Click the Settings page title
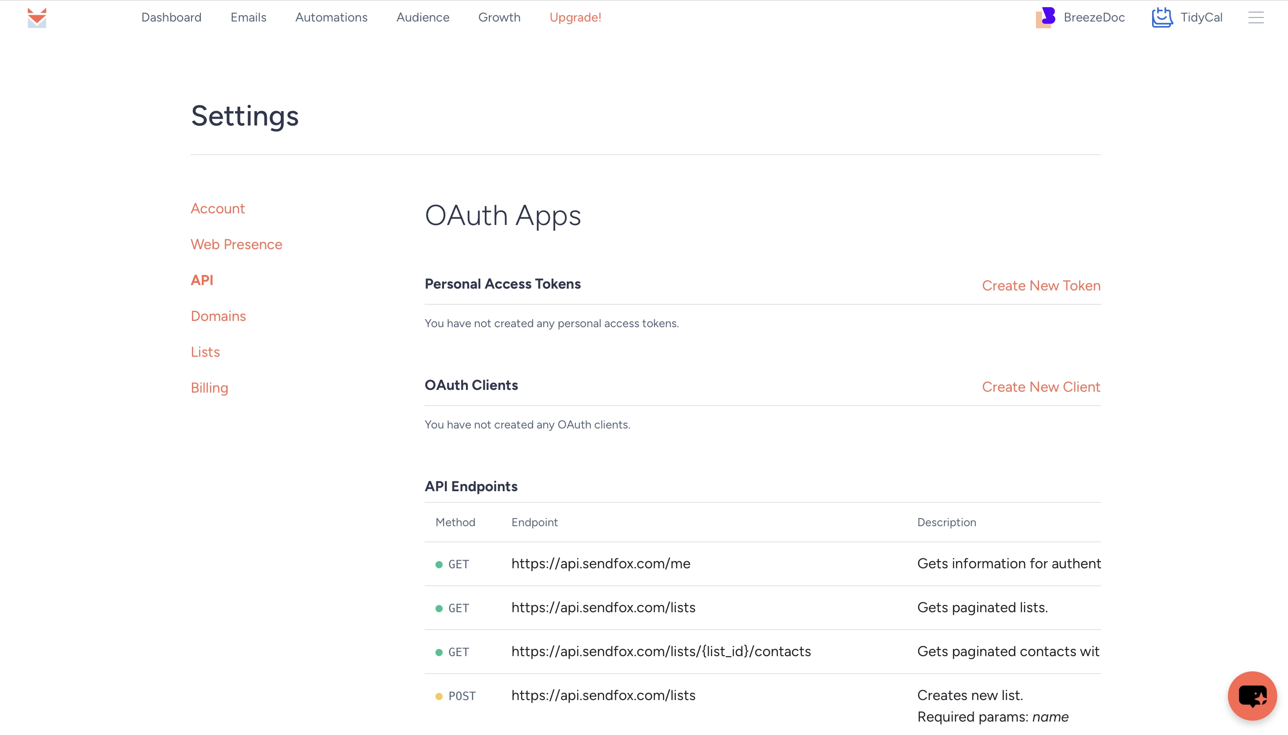 [x=245, y=116]
